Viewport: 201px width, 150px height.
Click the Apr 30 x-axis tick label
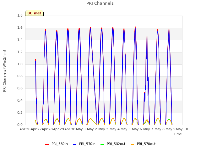70,129
